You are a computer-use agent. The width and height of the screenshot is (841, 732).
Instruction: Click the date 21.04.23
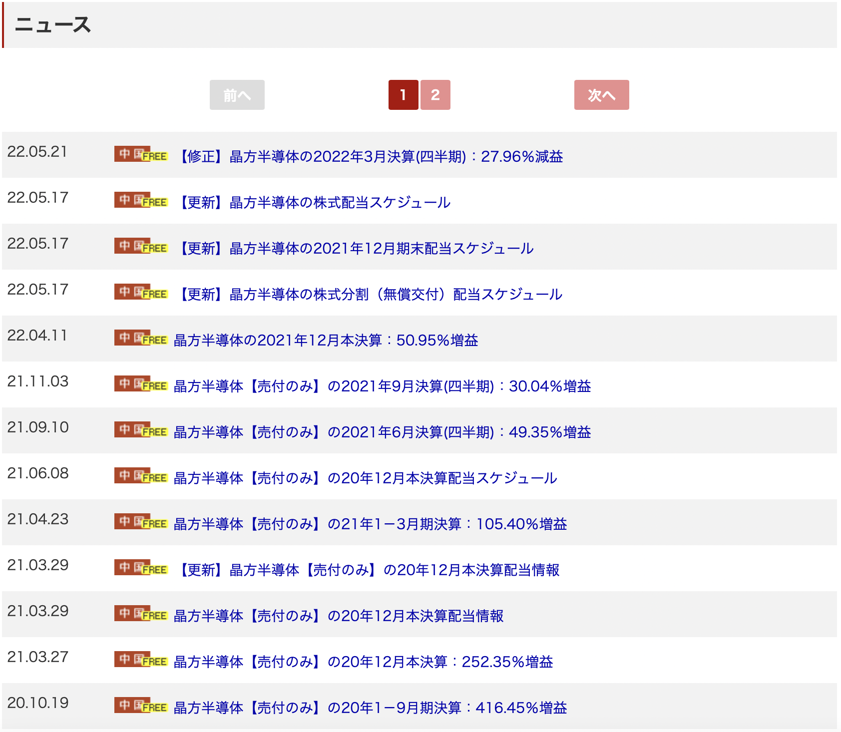[x=38, y=519]
